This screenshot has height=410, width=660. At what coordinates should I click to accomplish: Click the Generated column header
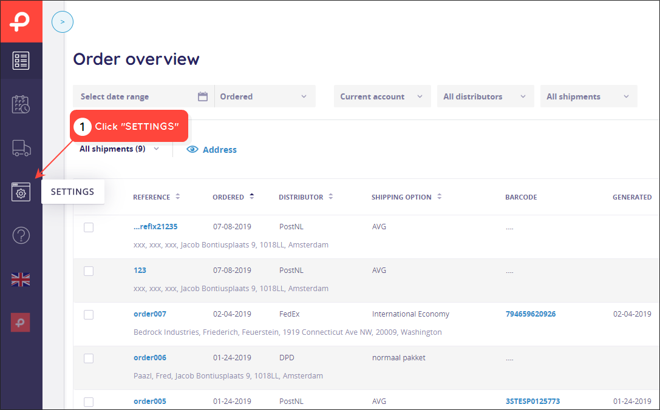point(632,197)
